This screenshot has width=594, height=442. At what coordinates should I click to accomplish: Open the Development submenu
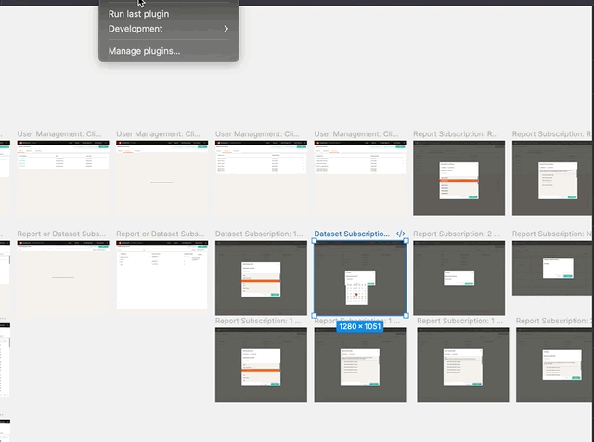(x=169, y=29)
